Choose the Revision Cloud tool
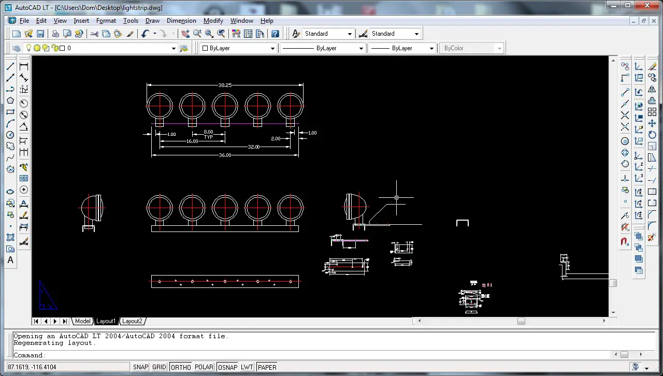The image size is (663, 376). 10,146
